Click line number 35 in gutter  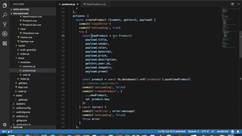pos(63,36)
